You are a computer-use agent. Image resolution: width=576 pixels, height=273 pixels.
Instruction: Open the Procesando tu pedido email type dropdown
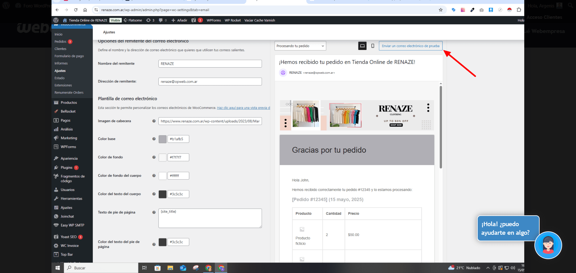point(300,46)
